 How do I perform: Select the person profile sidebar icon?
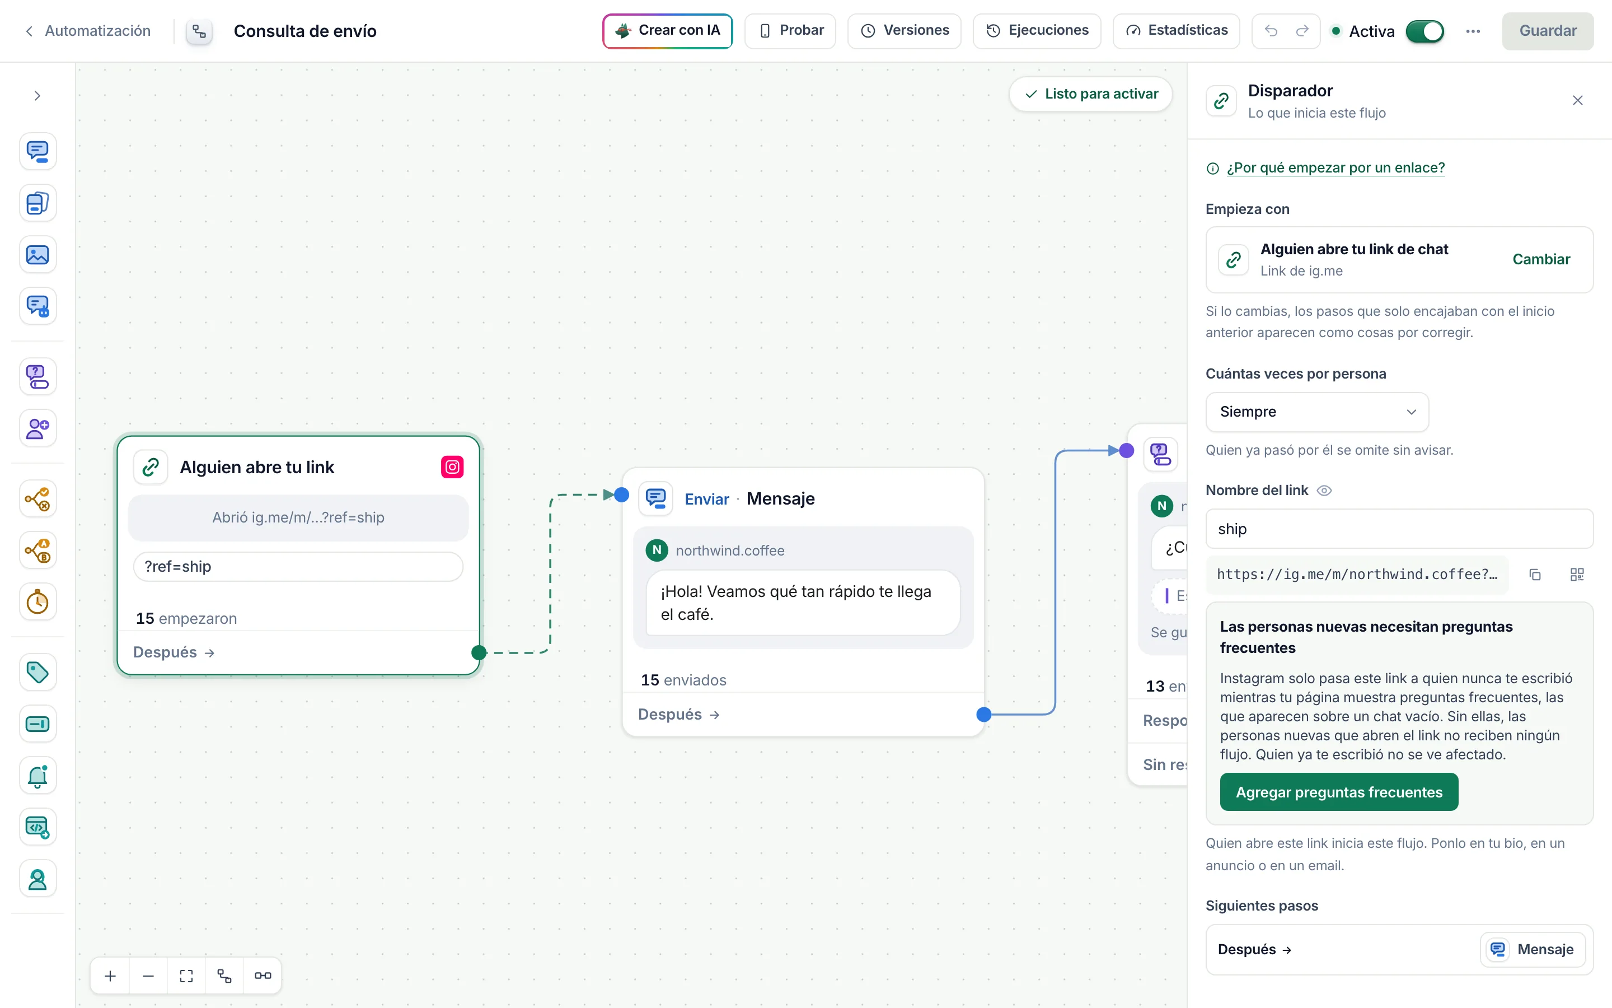coord(38,879)
